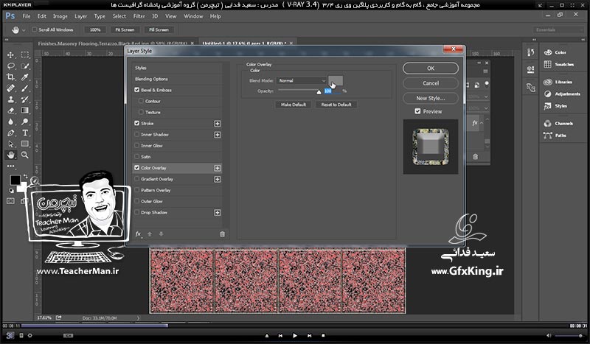
Task: Click the overlay color swatch
Action: [336, 80]
